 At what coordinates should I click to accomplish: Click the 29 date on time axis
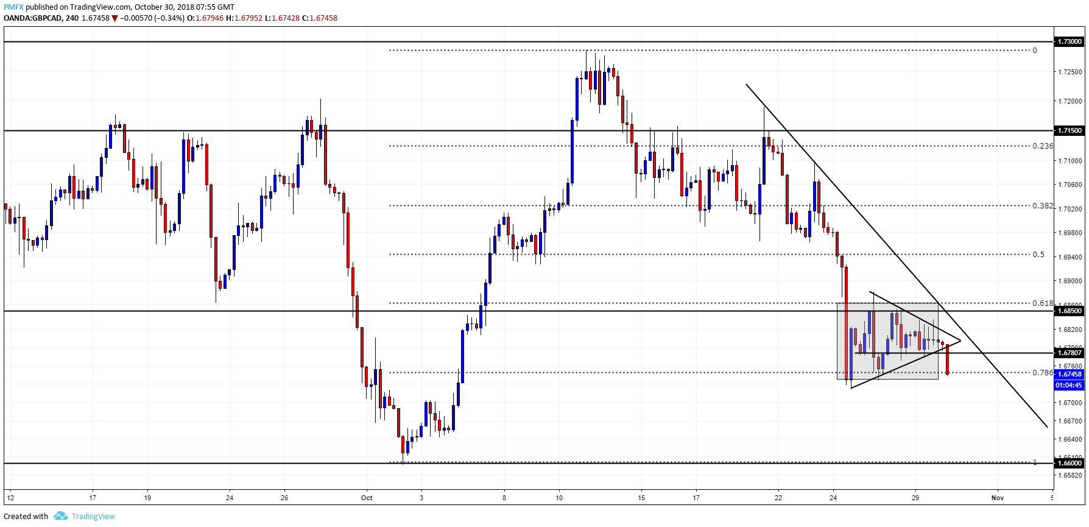[x=915, y=498]
